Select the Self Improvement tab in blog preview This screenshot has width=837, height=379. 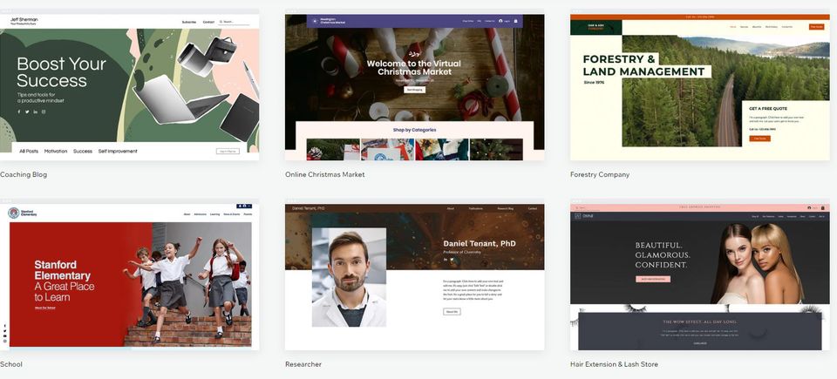tap(117, 152)
